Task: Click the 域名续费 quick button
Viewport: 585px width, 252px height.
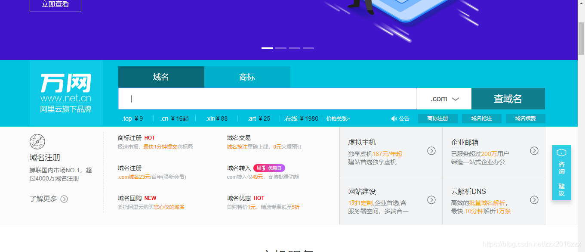Action: [x=525, y=118]
